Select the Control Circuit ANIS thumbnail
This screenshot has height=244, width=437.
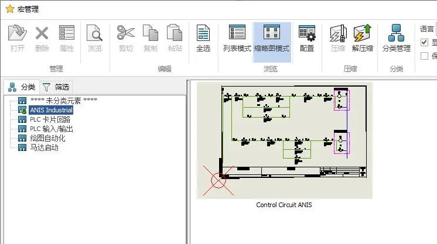coord(284,140)
